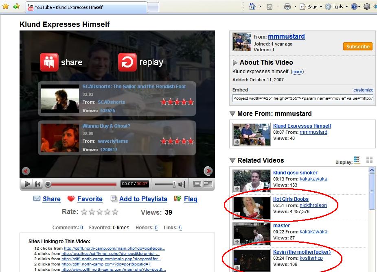Open the Print button dropdown arrow
Image resolution: width=377 pixels, height=272 pixels.
(x=295, y=7)
